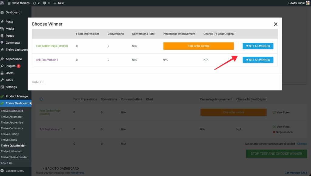Viewport: 311px width, 176px height.
Task: Cancel the Choose Winner dialog
Action: [x=38, y=82]
